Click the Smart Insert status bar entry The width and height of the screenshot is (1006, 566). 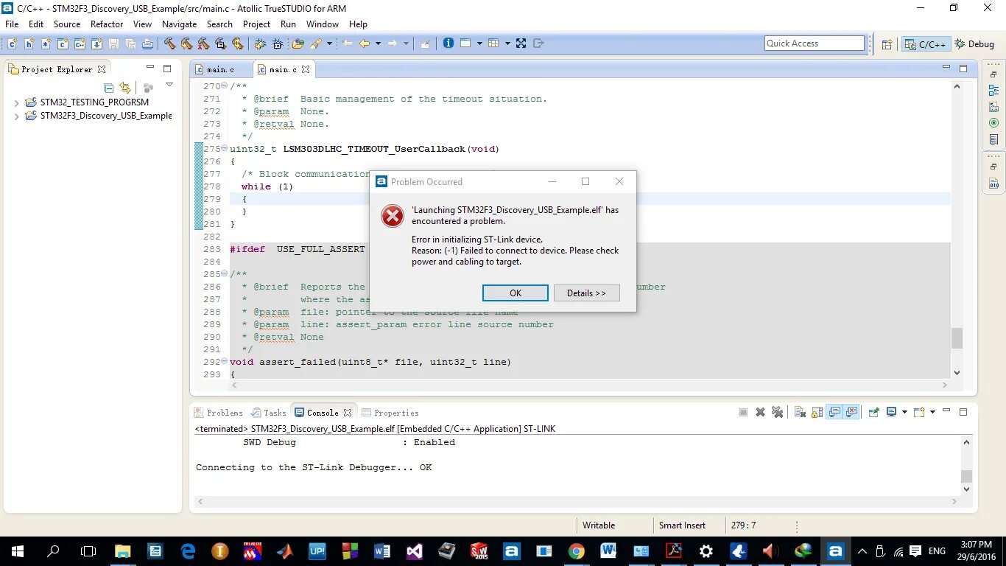point(682,525)
